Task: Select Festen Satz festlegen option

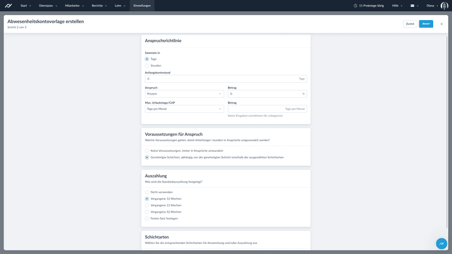Action: tap(147, 218)
